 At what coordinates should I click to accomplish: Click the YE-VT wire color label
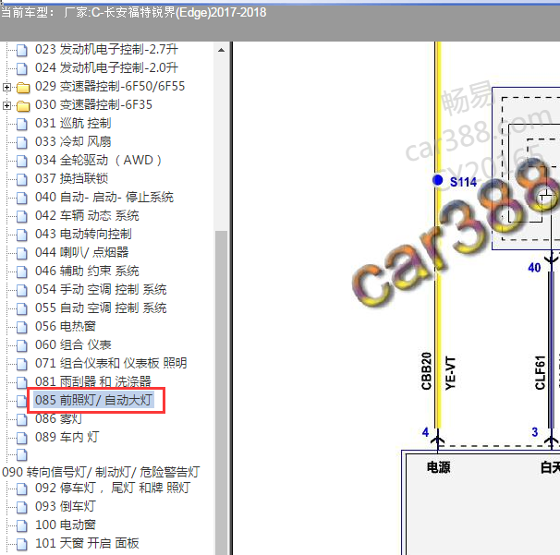point(451,373)
